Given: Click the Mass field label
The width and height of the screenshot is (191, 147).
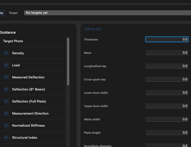Looking at the screenshot, I should tap(88, 53).
